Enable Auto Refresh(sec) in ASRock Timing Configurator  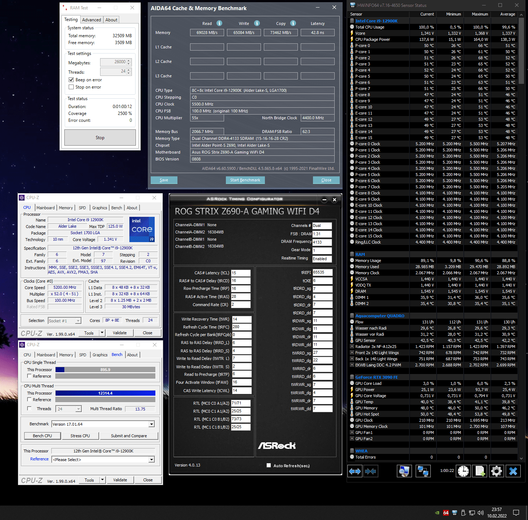269,465
